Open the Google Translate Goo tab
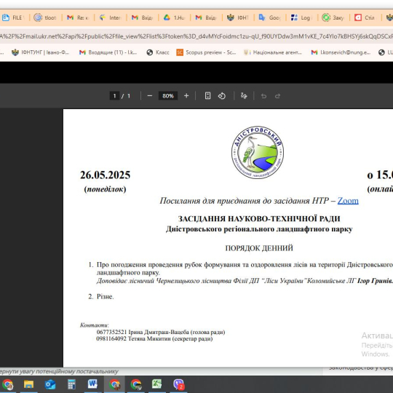Viewport: 393px width, 393px height. tap(270, 17)
